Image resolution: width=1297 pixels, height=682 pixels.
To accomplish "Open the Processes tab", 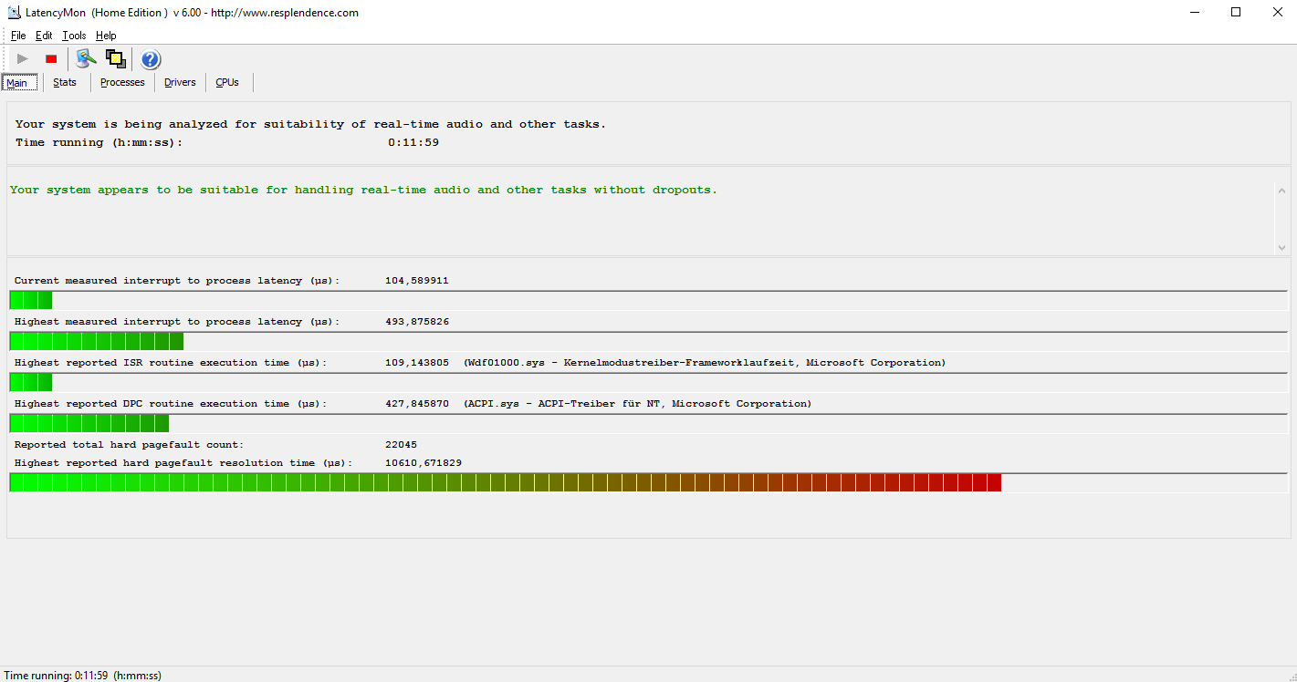I will [x=122, y=83].
